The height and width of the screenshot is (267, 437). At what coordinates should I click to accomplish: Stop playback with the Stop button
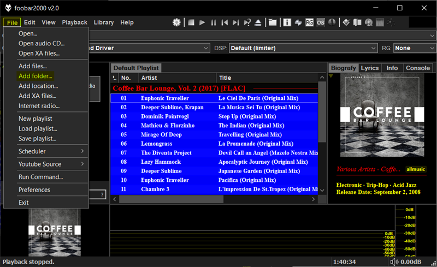coord(191,22)
